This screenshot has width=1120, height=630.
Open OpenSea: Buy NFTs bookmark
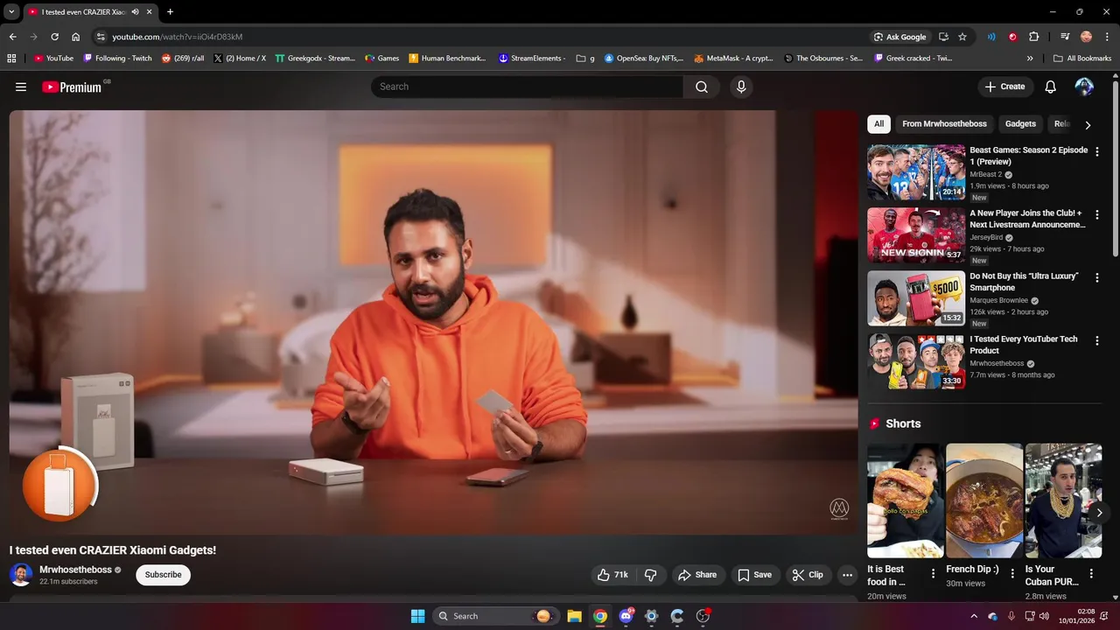tap(643, 59)
